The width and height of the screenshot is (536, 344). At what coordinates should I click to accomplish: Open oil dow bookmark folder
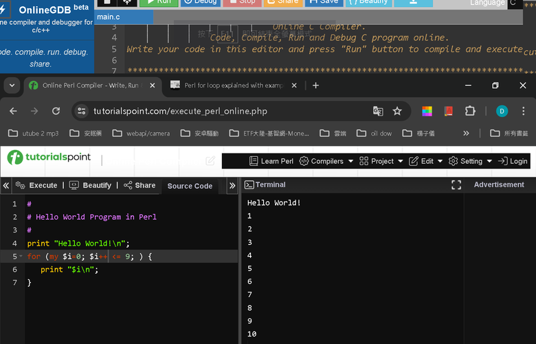tap(375, 133)
